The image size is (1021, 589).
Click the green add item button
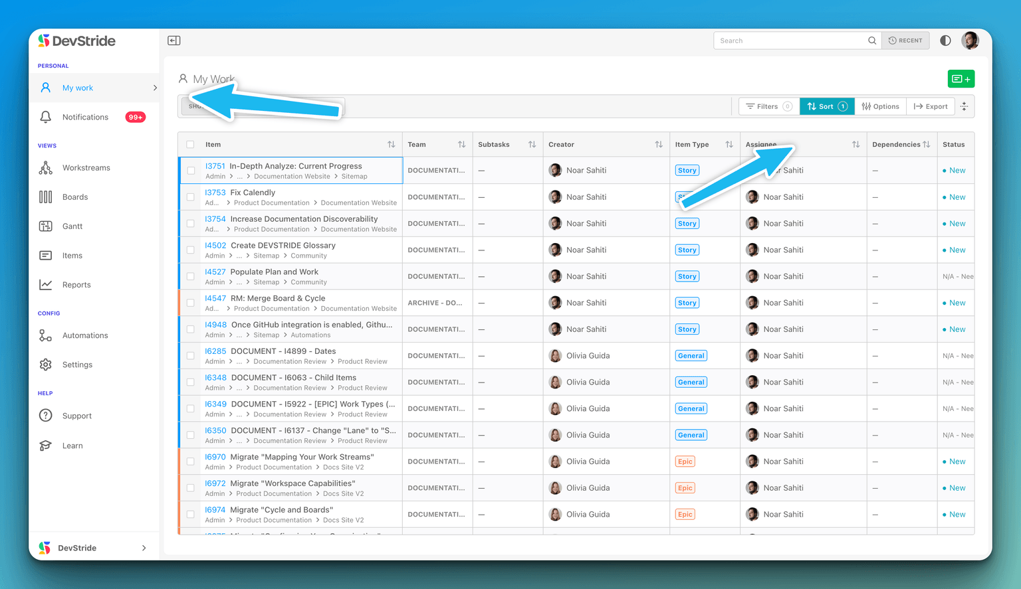coord(961,79)
